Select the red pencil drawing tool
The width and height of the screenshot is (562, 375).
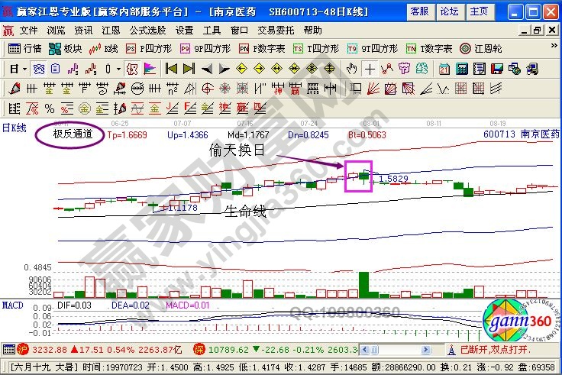(15, 88)
